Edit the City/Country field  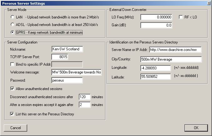click(171, 59)
